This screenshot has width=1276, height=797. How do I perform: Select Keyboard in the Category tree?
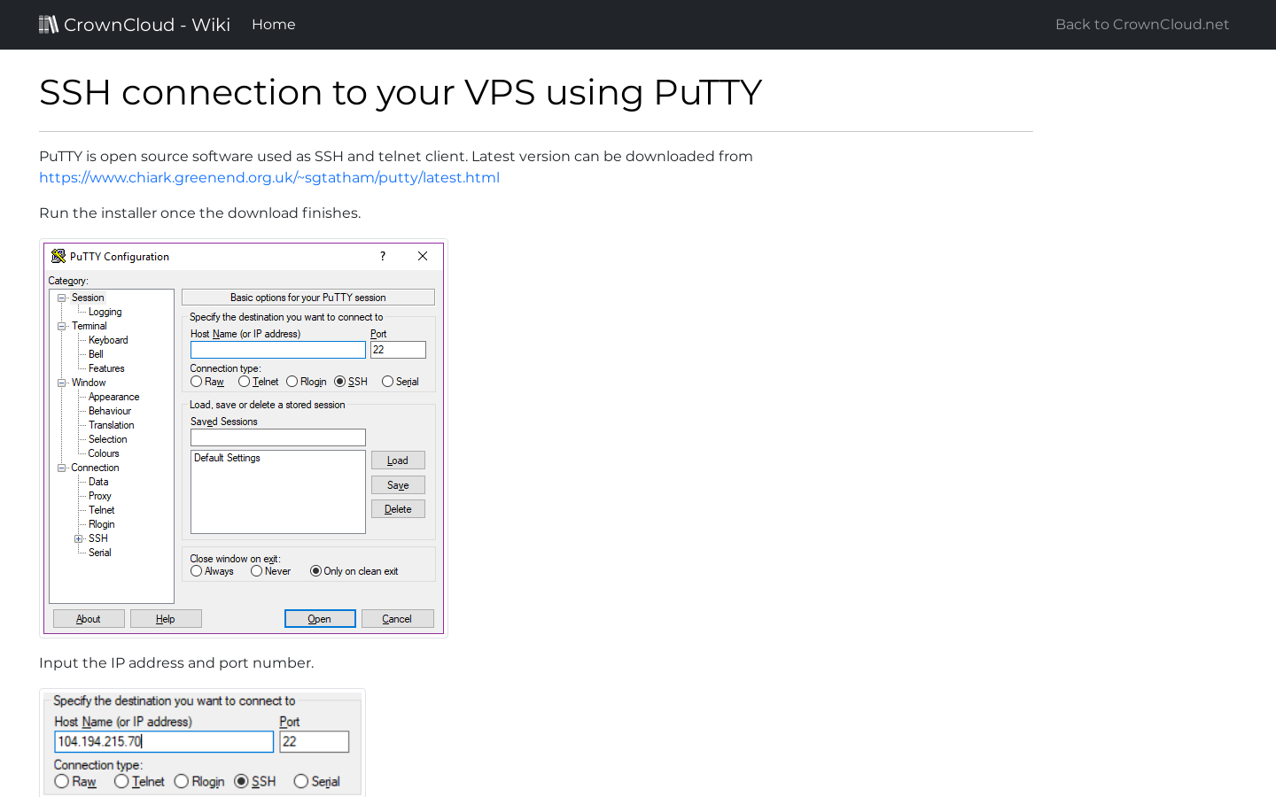click(108, 340)
